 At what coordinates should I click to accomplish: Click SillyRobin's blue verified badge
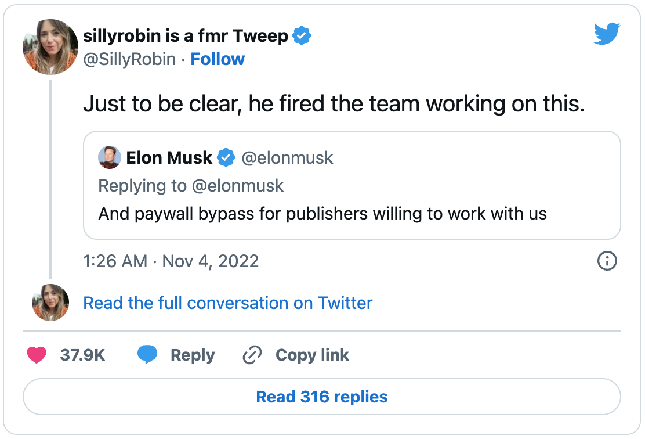[x=302, y=35]
